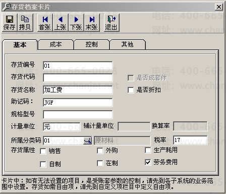Click the empty 规格型号 field
This screenshot has height=194, width=226.
(x=78, y=115)
